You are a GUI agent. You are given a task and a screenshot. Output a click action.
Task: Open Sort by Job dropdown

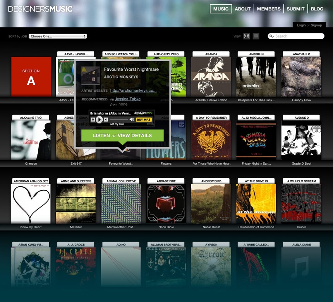(x=58, y=36)
